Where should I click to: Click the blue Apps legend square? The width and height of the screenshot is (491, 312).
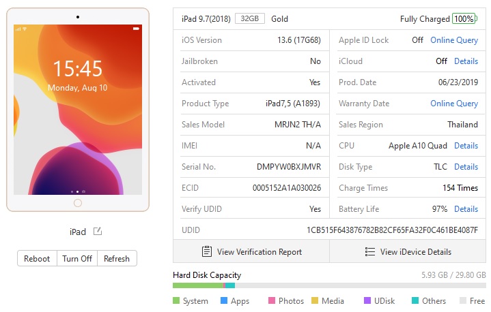coord(224,300)
